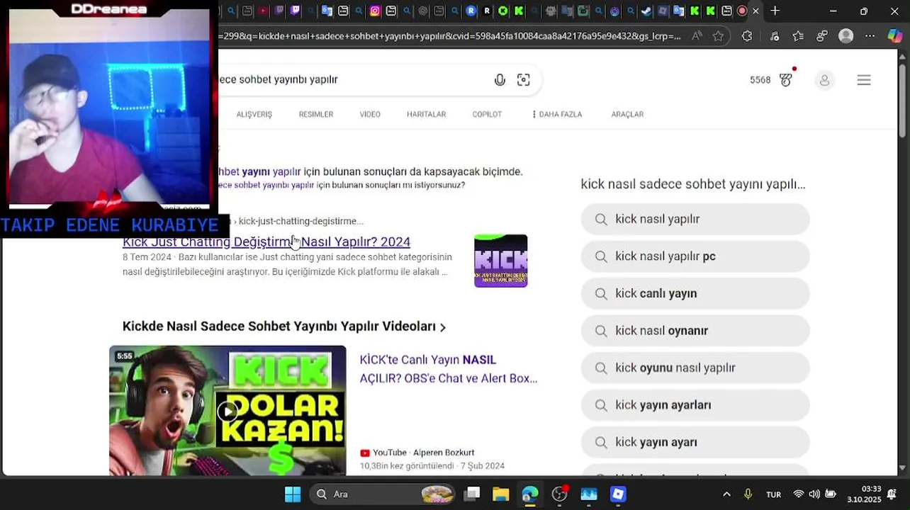910x510 pixels.
Task: Select suggestion kick canlı yayın
Action: click(x=695, y=293)
